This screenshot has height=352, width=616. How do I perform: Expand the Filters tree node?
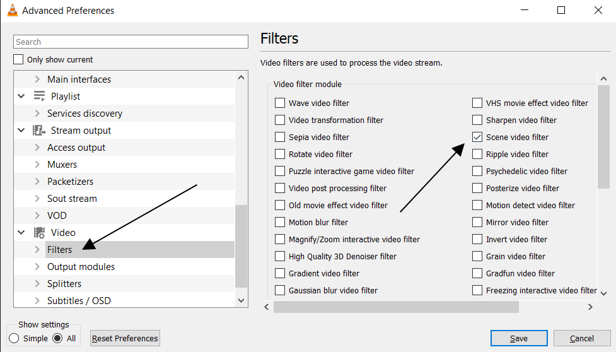point(37,250)
